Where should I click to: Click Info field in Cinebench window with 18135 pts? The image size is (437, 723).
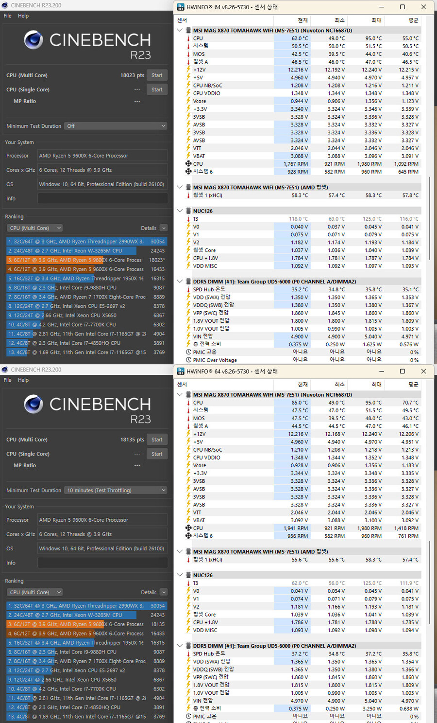[x=102, y=563]
